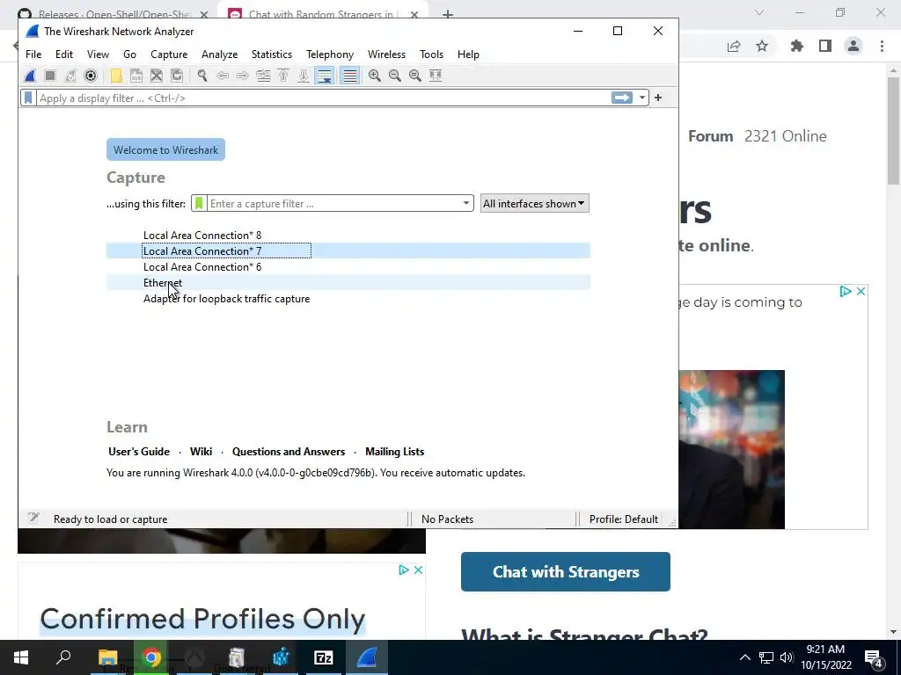Select Local Area Connection* 6 interface
901x675 pixels.
(x=348, y=267)
